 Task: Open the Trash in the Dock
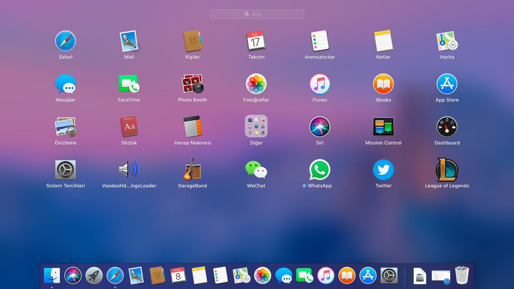point(462,276)
